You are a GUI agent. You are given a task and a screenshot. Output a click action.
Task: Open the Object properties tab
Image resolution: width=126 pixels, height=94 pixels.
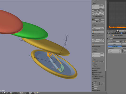[118, 33]
